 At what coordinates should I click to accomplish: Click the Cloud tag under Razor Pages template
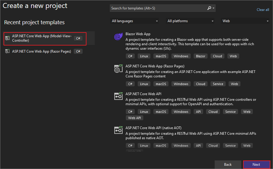[200, 84]
